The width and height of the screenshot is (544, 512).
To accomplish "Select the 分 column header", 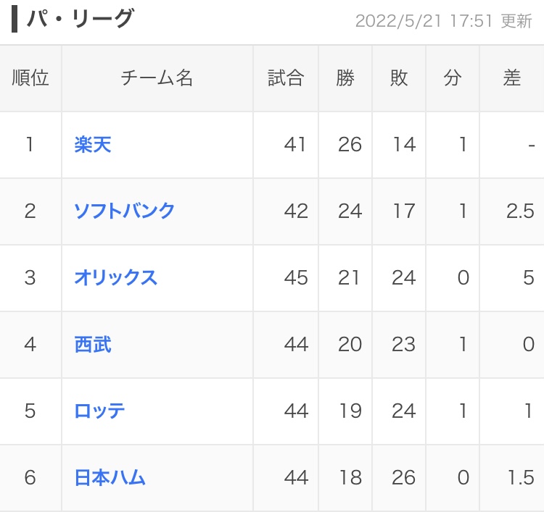I will coord(453,78).
